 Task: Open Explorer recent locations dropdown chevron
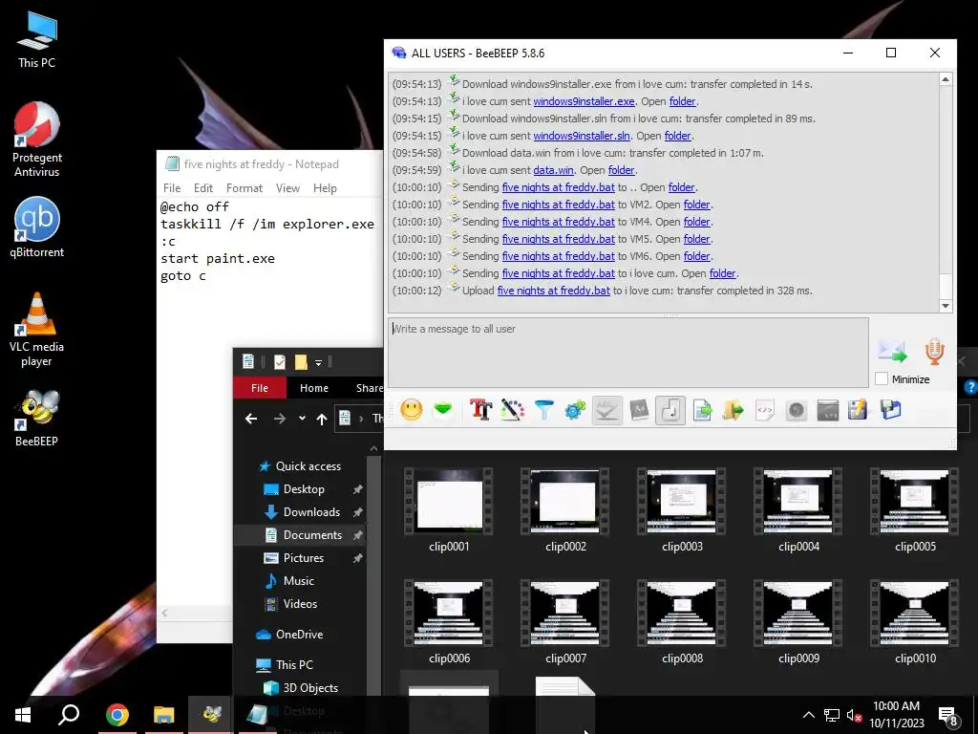pyautogui.click(x=302, y=419)
